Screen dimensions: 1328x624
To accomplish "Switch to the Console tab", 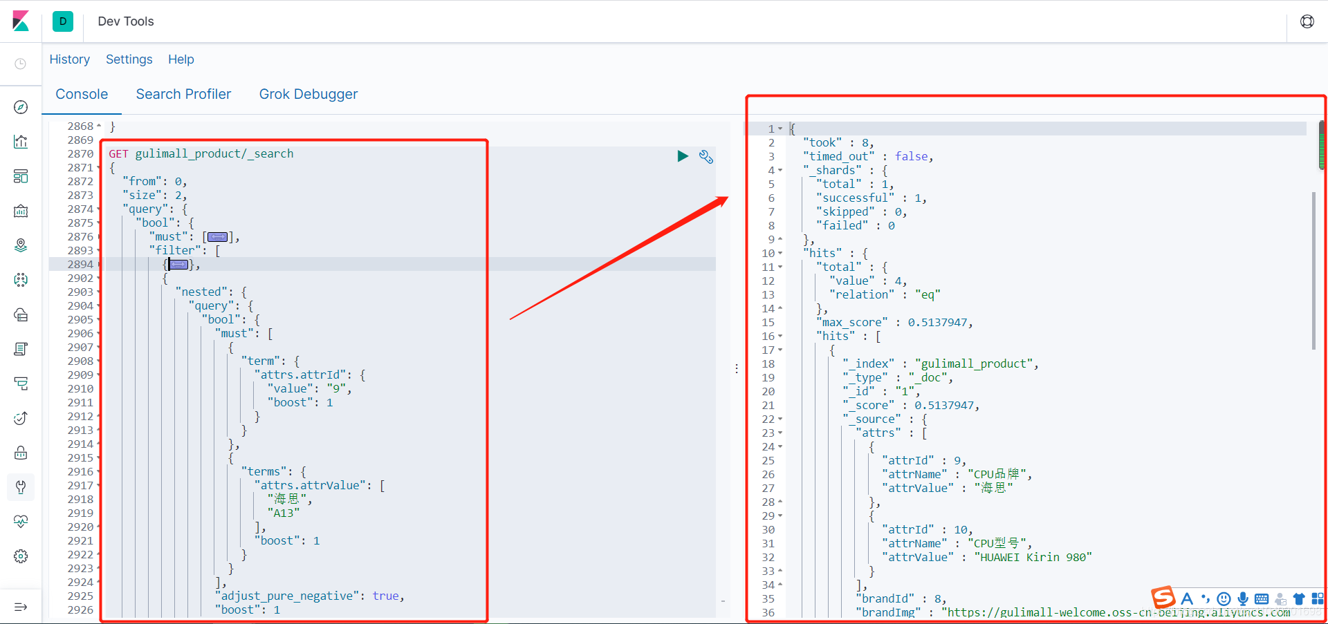I will coord(82,94).
